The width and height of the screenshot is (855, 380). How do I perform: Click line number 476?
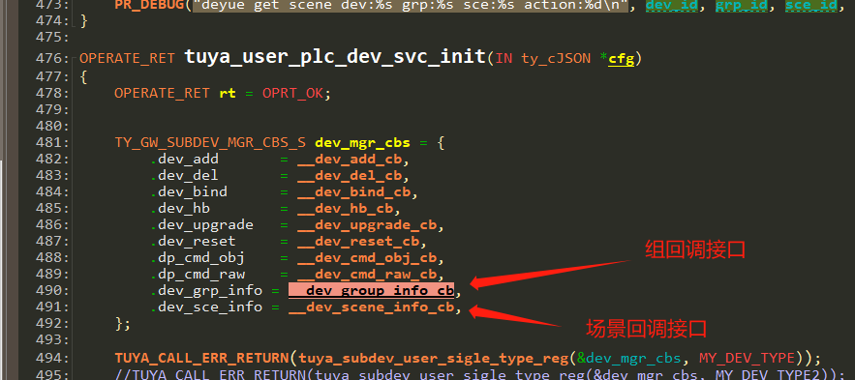click(x=51, y=58)
